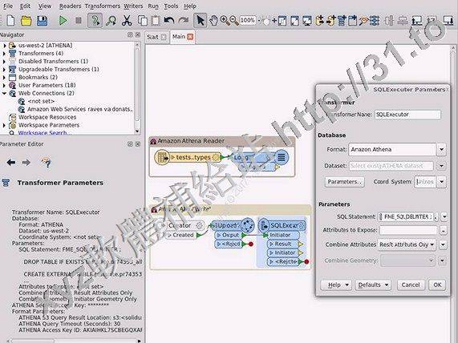This screenshot has width=458, height=343.
Task: Click the add writer icon in the toolbar
Action: 330,21
